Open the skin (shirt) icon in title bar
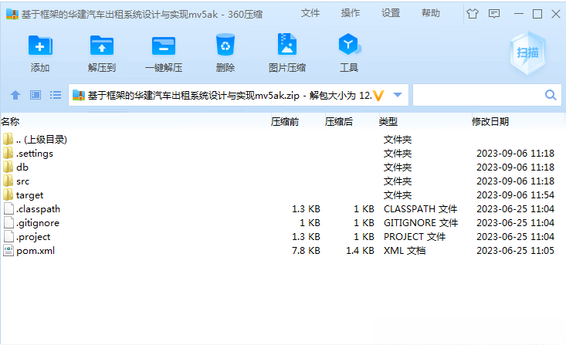566x345 pixels. point(473,14)
